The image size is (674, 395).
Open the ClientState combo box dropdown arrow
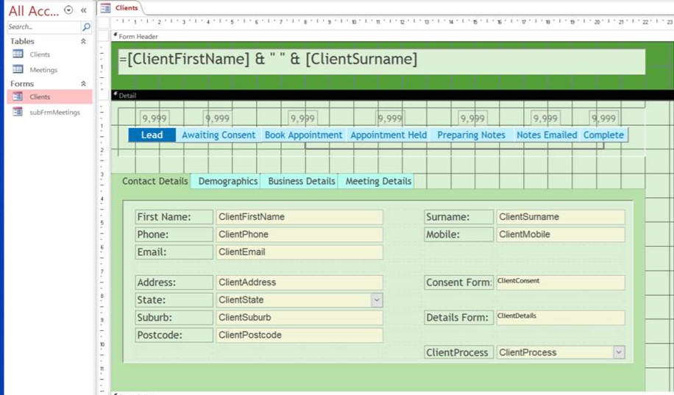point(377,300)
